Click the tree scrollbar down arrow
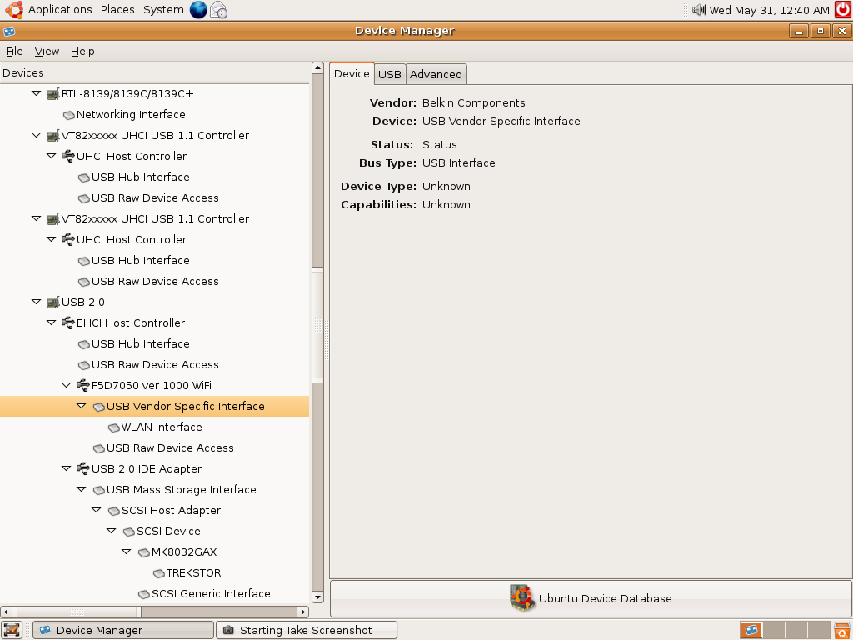The image size is (853, 640). tap(317, 597)
